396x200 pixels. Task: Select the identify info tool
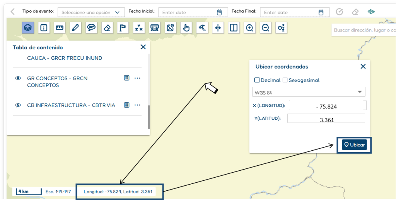click(x=44, y=28)
